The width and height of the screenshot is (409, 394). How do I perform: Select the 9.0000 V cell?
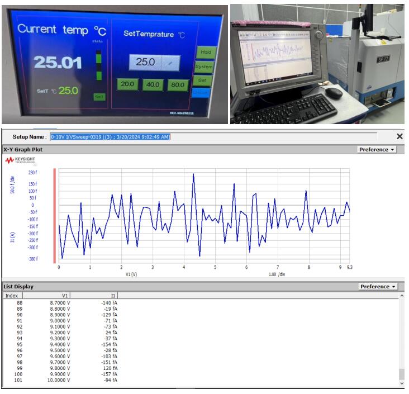click(x=60, y=321)
